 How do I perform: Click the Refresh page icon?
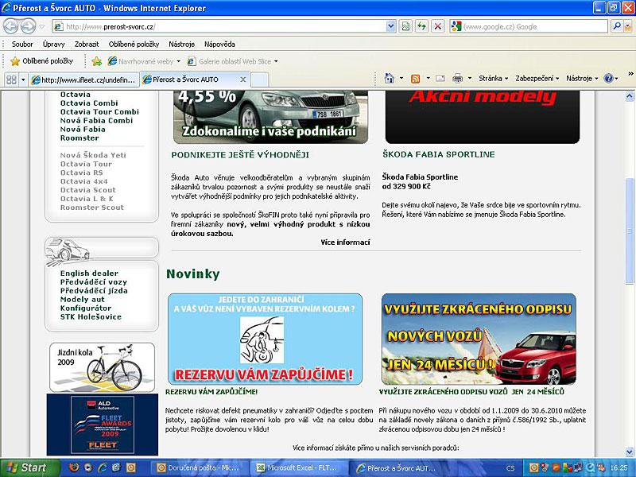click(422, 27)
